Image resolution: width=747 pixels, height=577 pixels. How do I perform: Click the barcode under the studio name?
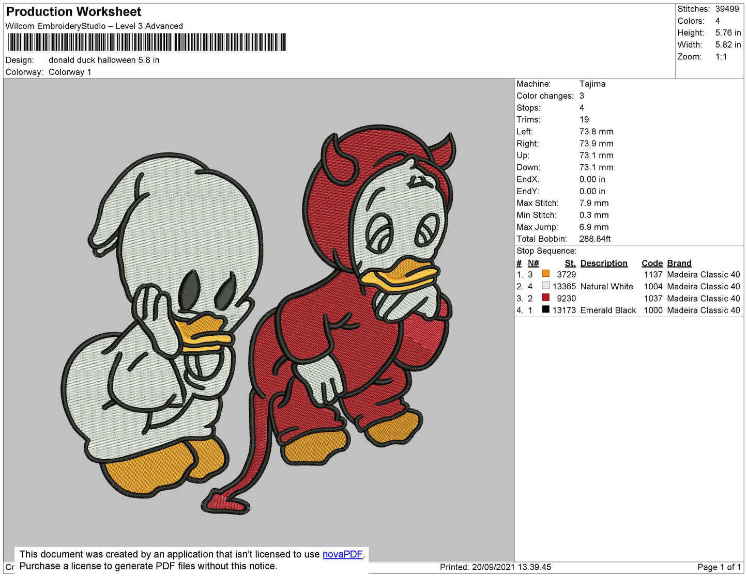tap(146, 42)
